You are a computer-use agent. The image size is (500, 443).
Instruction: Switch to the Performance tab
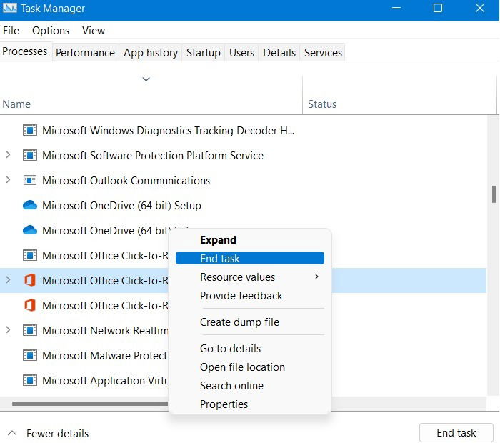click(85, 53)
